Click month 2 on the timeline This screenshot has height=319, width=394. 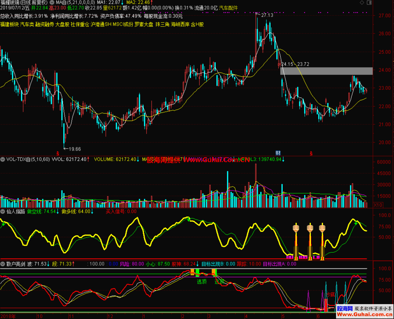pyautogui.click(x=183, y=316)
